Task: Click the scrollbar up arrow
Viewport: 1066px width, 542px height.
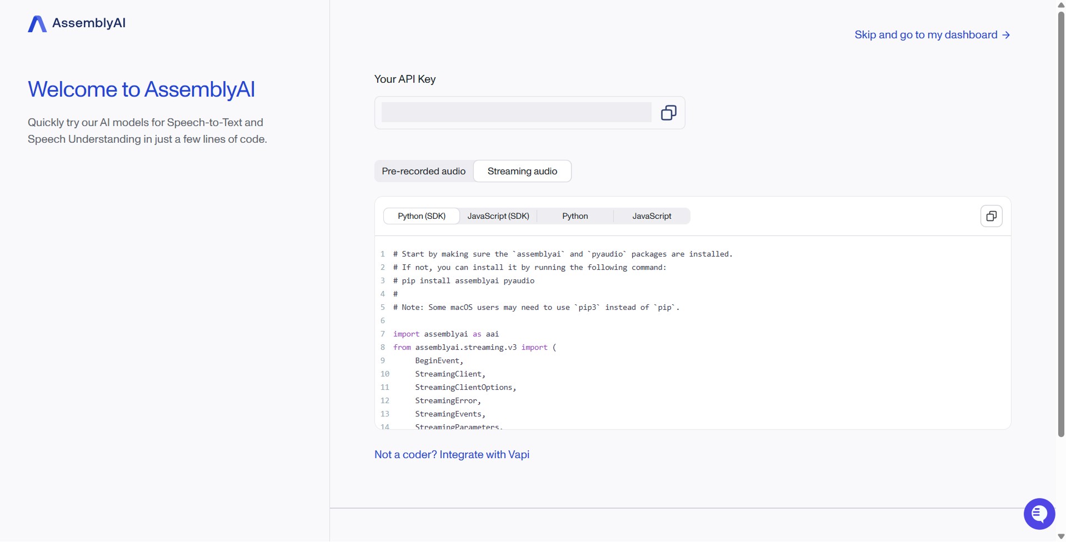Action: tap(1061, 5)
